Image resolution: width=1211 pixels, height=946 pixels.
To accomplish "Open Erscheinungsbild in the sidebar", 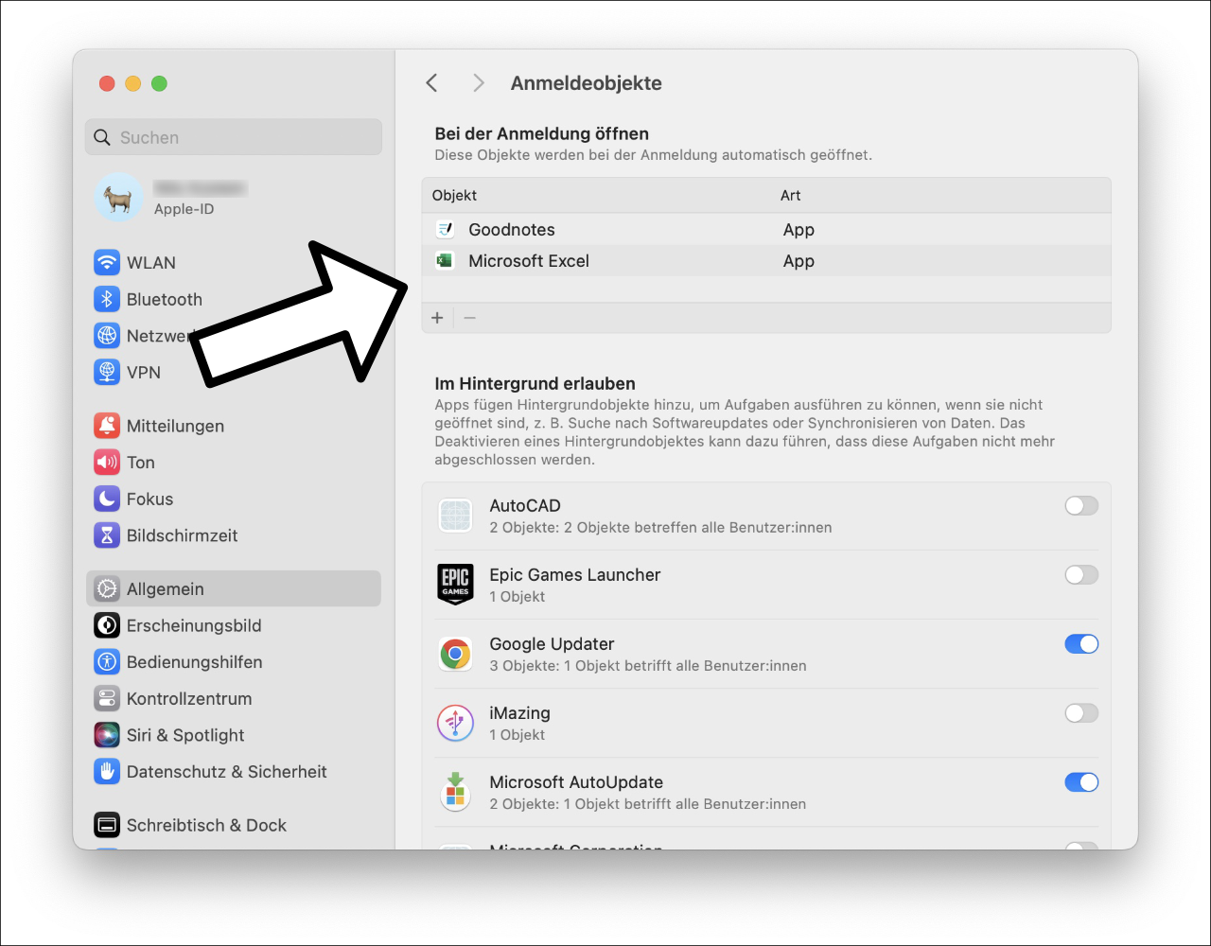I will click(194, 625).
